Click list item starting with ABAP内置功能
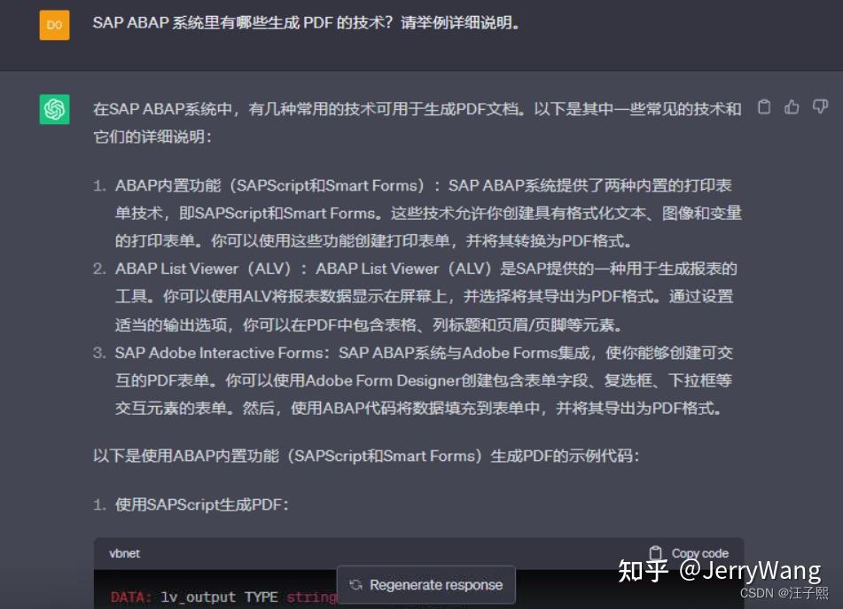 click(428, 213)
